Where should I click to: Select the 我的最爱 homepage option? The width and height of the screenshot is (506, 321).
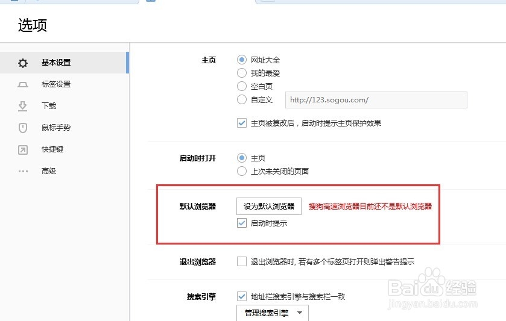pos(242,73)
